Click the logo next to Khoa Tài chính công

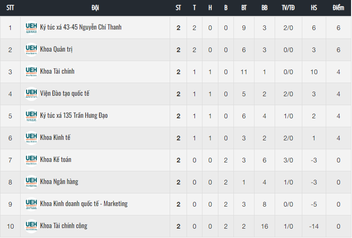point(31,226)
